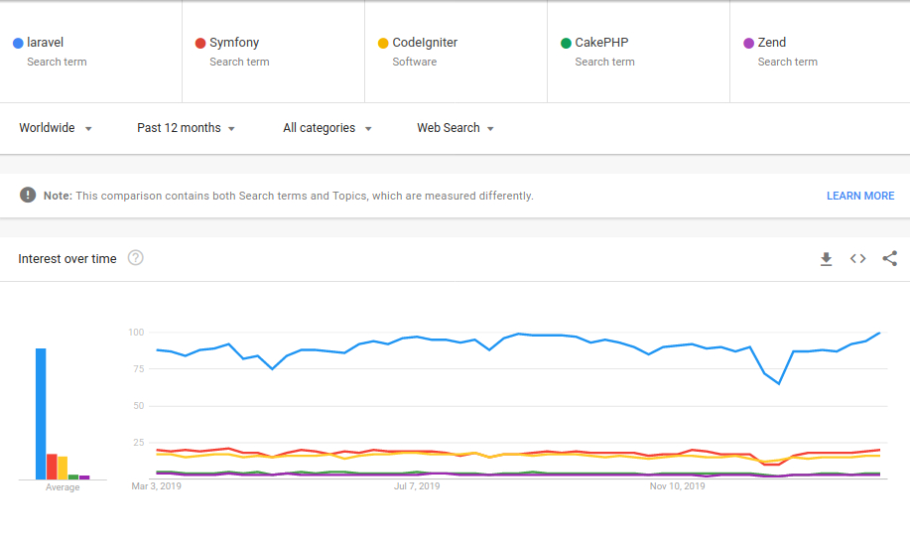Click the download CSV icon
The image size is (910, 546).
[826, 259]
